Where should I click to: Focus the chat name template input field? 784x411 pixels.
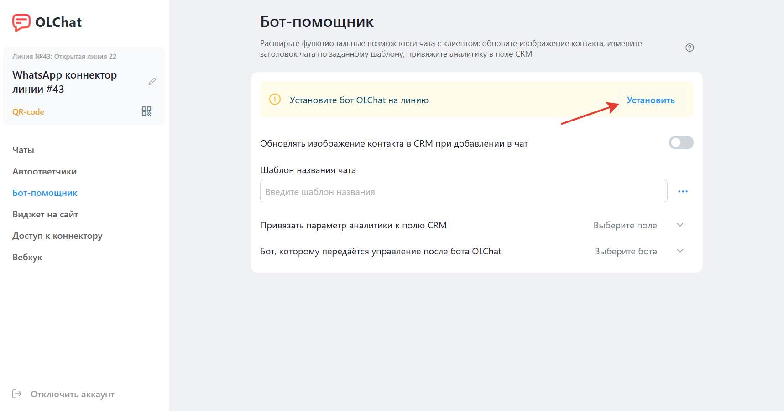463,192
